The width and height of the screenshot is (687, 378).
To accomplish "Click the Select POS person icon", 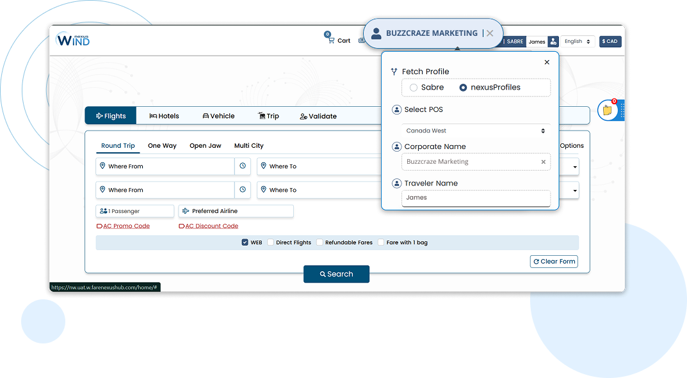I will (396, 110).
